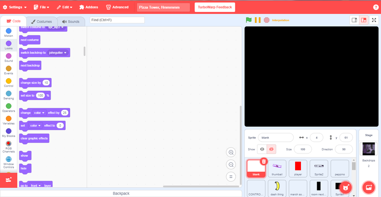381x197 pixels.
Task: Open the File menu
Action: click(41, 7)
